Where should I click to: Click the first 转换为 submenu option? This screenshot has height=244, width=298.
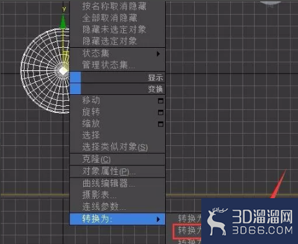click(189, 219)
